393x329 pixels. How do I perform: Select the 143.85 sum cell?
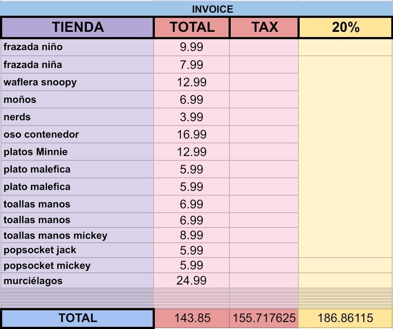click(191, 318)
